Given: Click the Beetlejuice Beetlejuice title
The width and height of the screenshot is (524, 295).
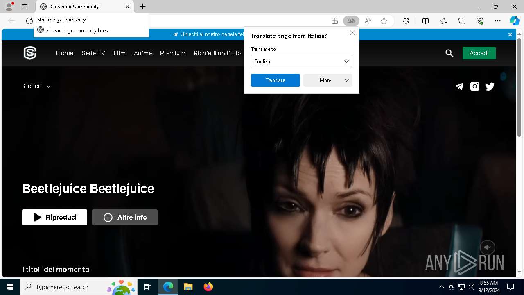Looking at the screenshot, I should click(88, 188).
